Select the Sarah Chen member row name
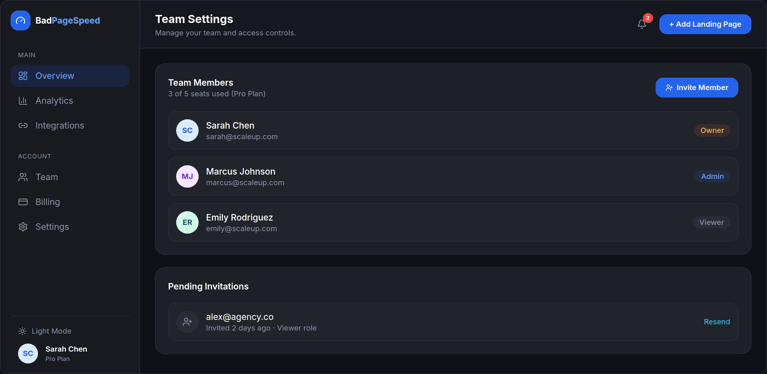Screen dimensions: 767x374 point(230,125)
